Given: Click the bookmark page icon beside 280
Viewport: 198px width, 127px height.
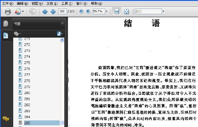Looking at the screenshot, I should 20,93.
